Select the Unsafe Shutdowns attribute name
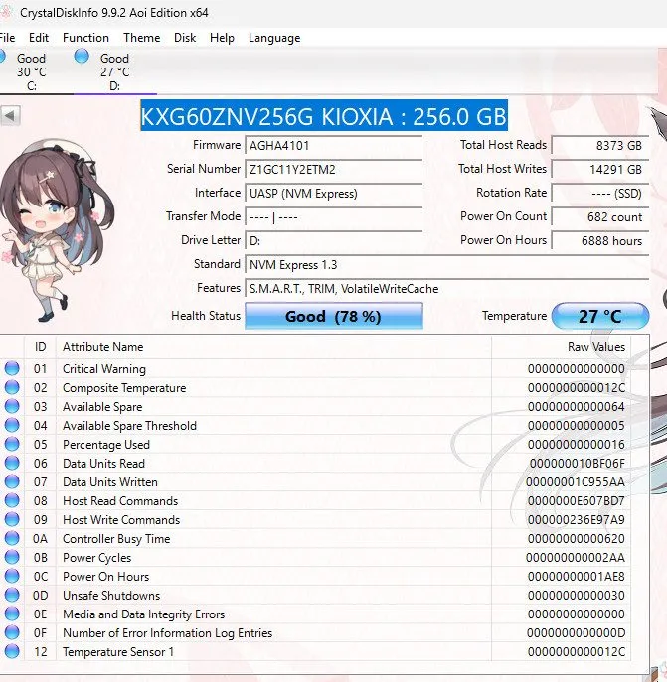The image size is (667, 682). (x=111, y=596)
